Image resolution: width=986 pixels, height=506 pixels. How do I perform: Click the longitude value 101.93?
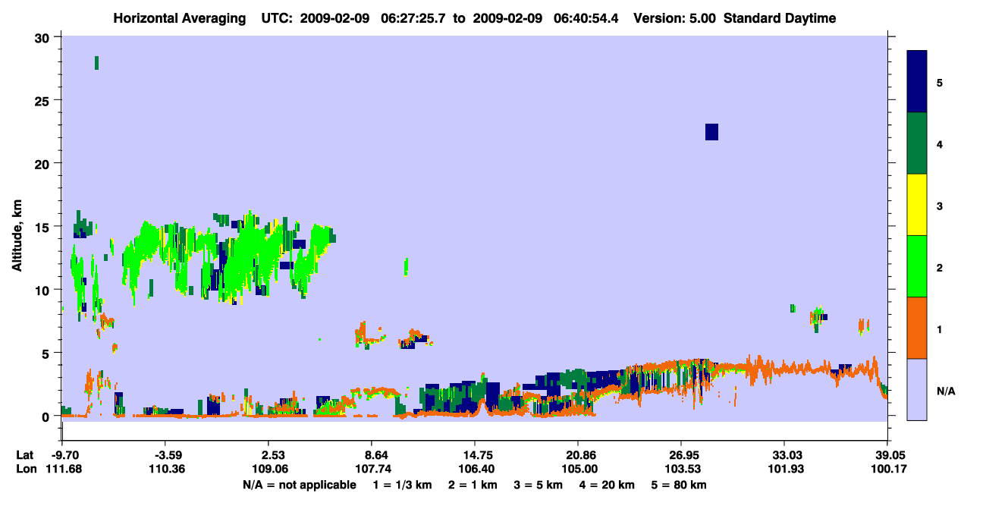[x=784, y=469]
